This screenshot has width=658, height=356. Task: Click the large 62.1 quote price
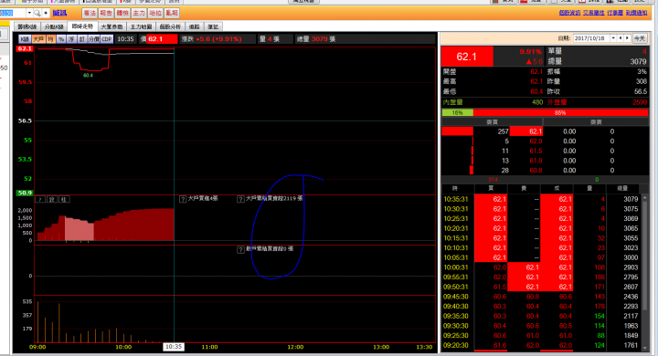[x=467, y=57]
